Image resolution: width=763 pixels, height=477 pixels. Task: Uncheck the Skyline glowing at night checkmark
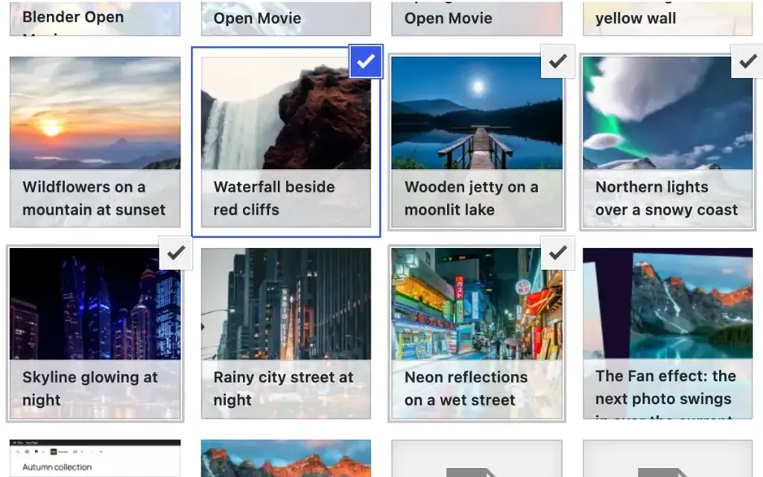[176, 253]
